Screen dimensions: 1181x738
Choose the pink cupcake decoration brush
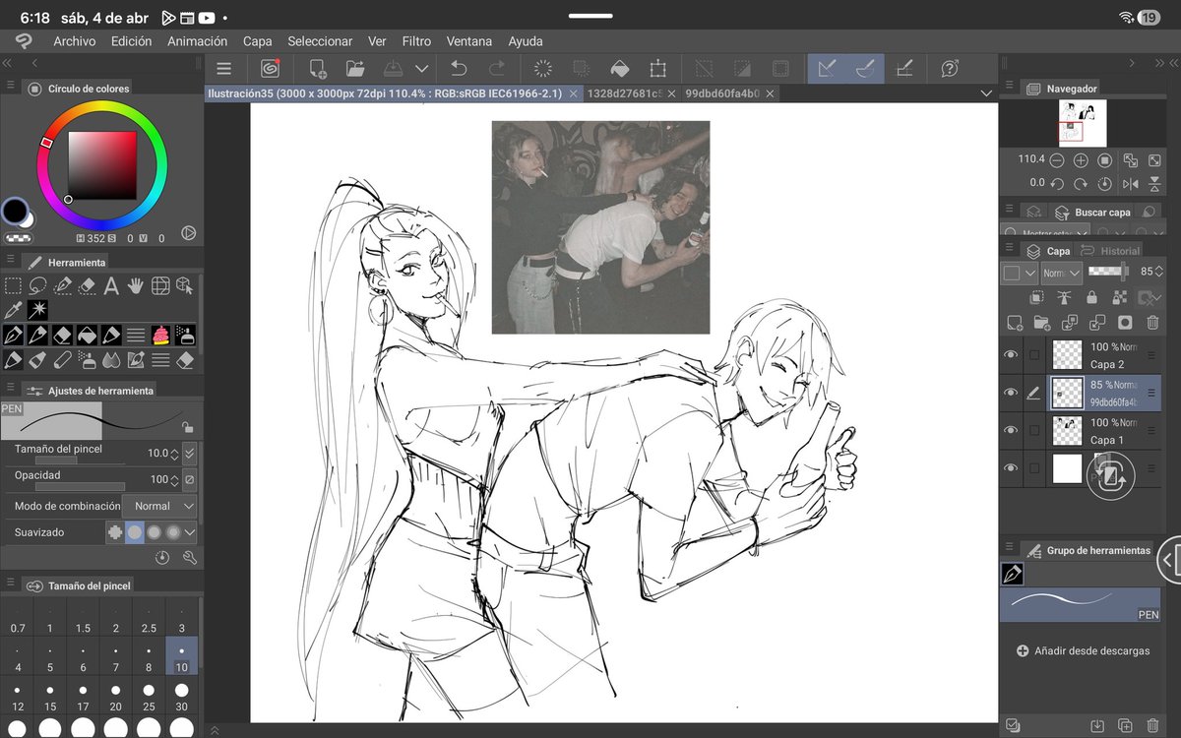coord(160,336)
